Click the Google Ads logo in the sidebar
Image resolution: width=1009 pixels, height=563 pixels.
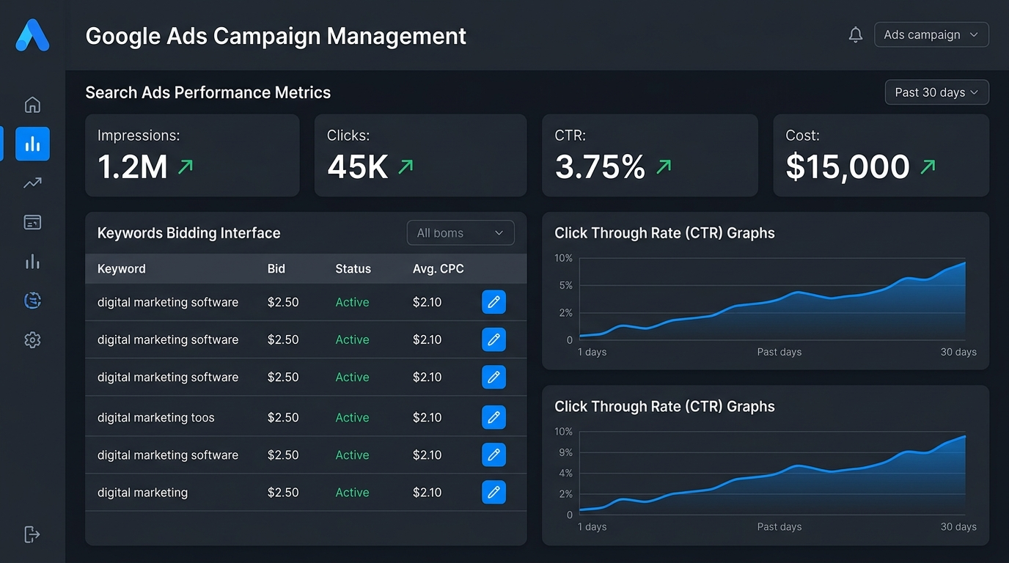(x=32, y=35)
